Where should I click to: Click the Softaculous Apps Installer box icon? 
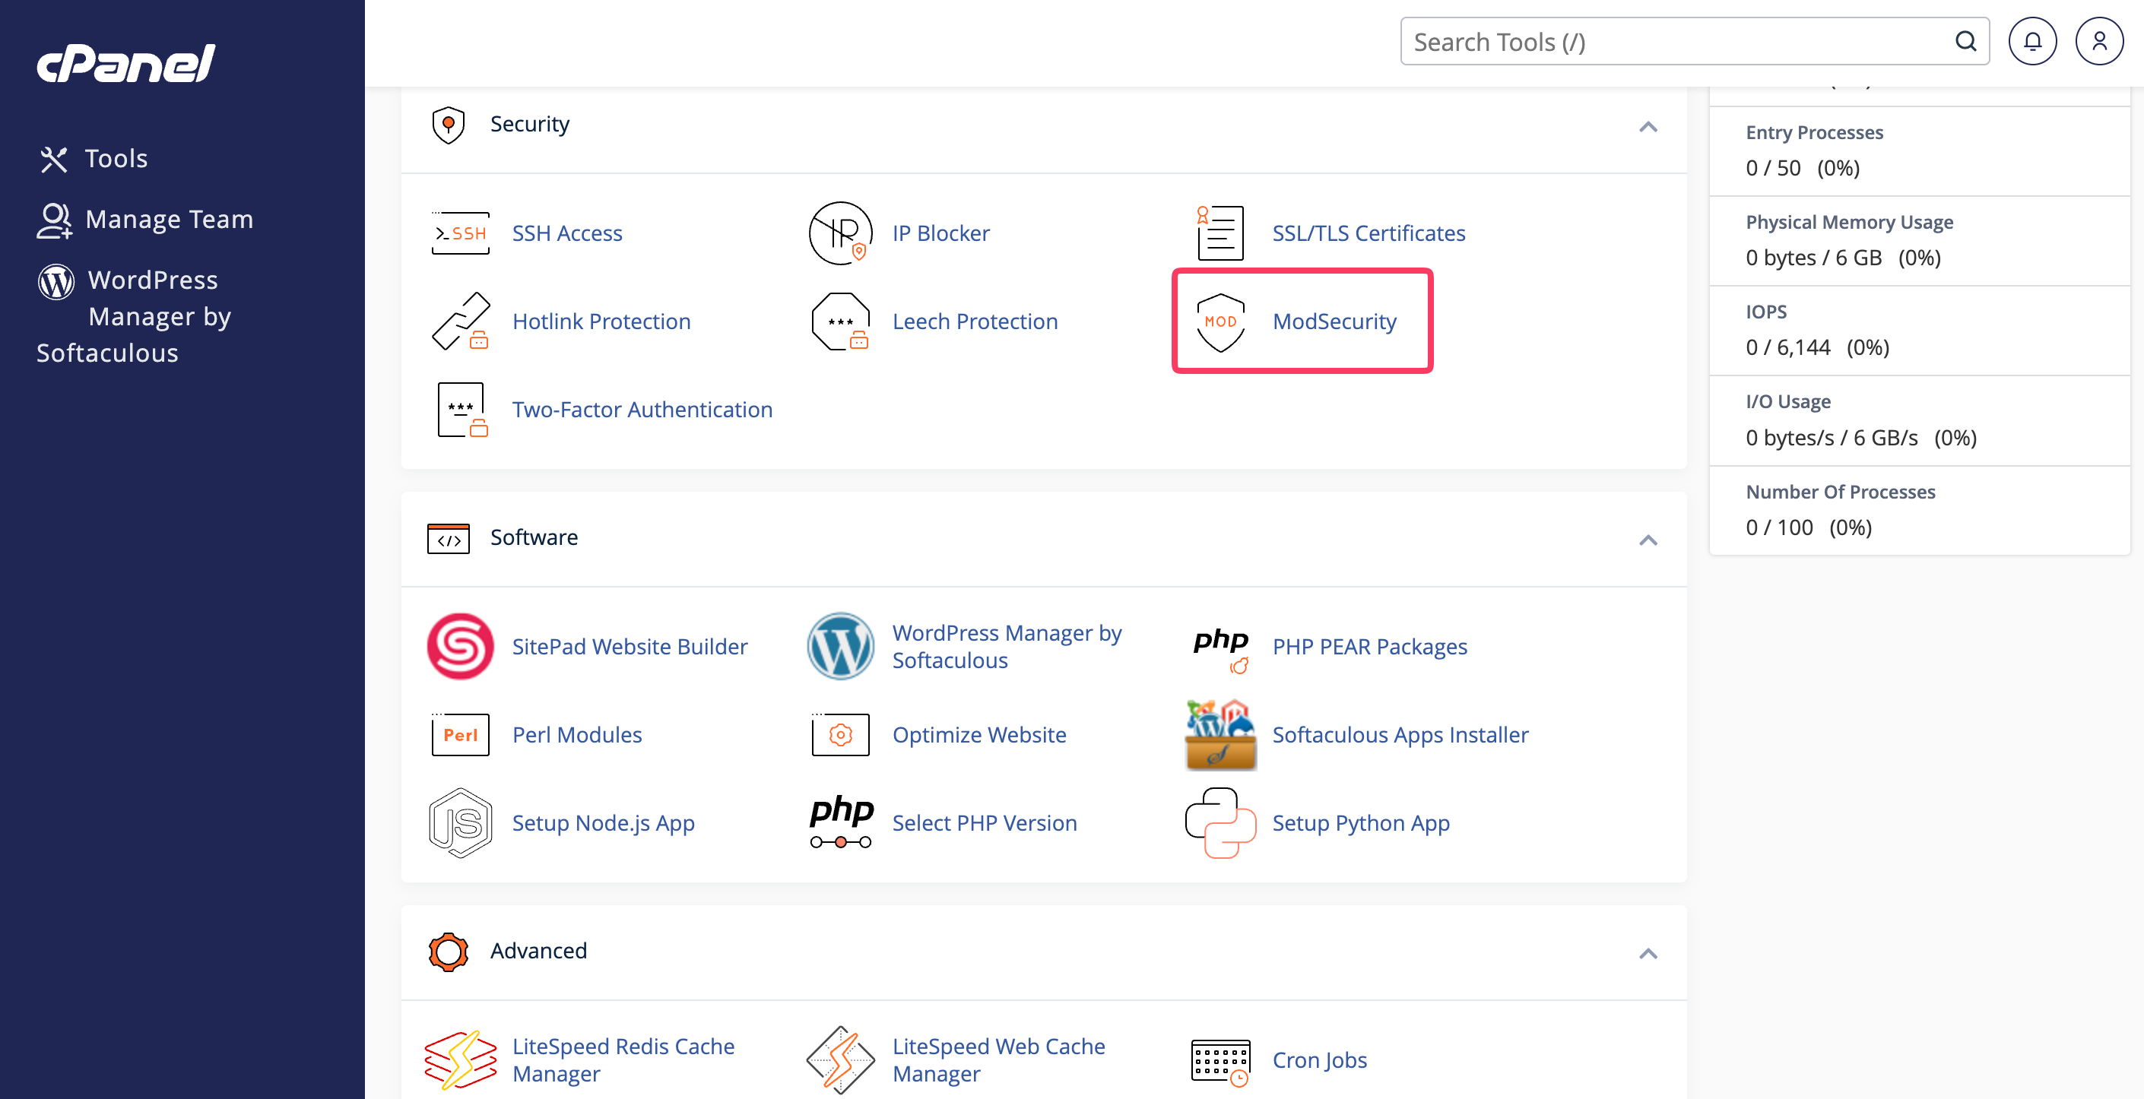click(1221, 735)
